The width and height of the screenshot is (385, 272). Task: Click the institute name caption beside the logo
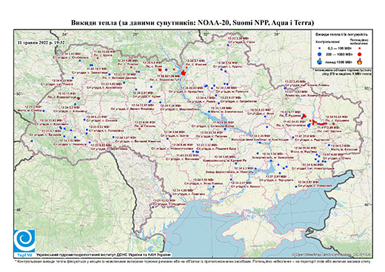tap(104, 255)
